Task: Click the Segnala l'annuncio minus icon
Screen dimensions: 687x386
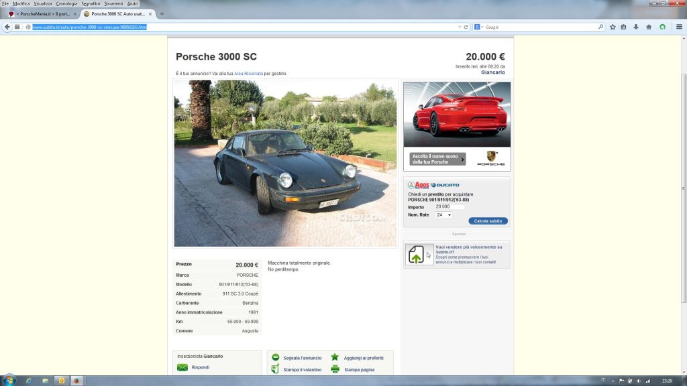Action: pyautogui.click(x=275, y=357)
